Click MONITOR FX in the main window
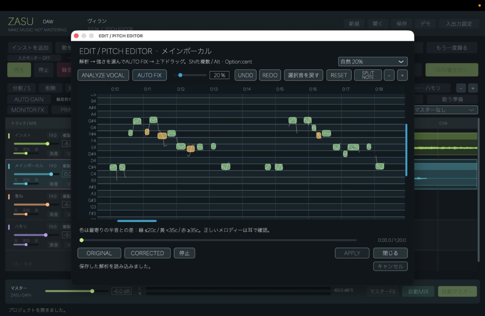 pos(27,110)
